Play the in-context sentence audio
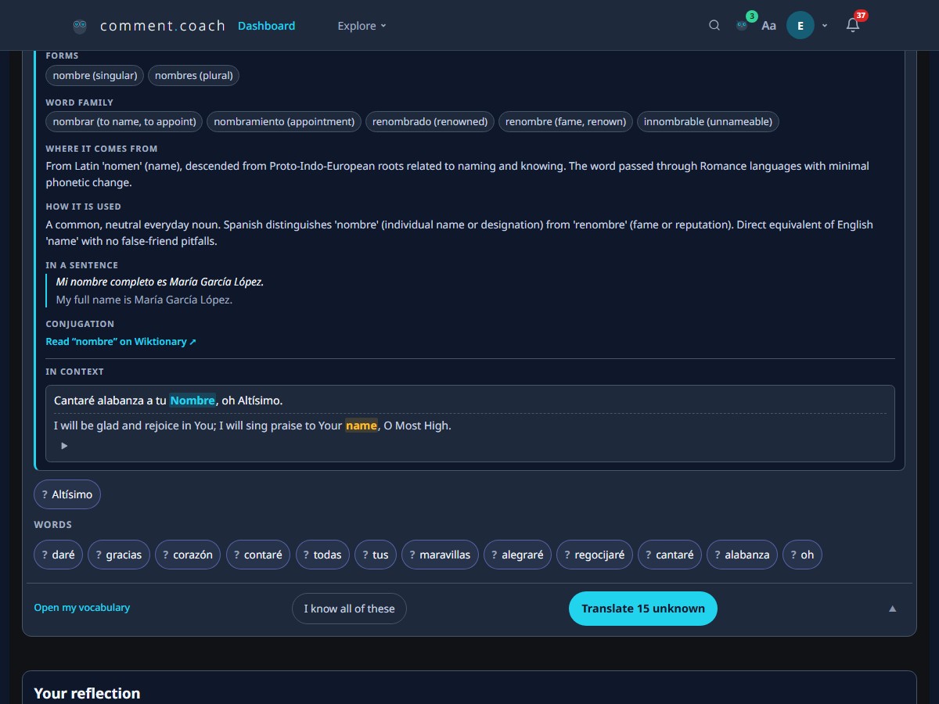 click(x=64, y=446)
